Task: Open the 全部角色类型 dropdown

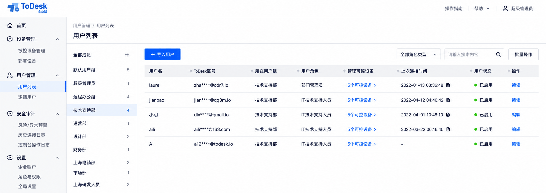Action: tap(418, 55)
